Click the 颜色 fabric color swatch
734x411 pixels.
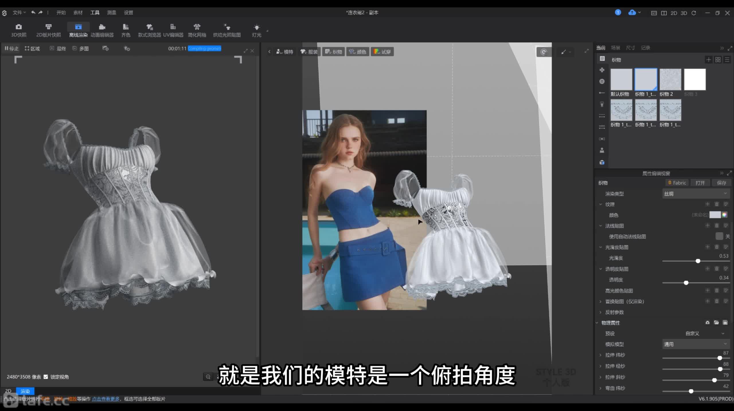715,215
